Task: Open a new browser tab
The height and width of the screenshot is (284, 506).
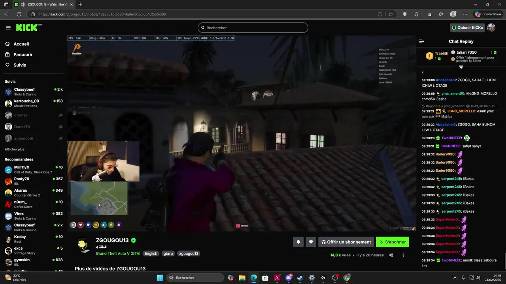Action: tap(80, 4)
